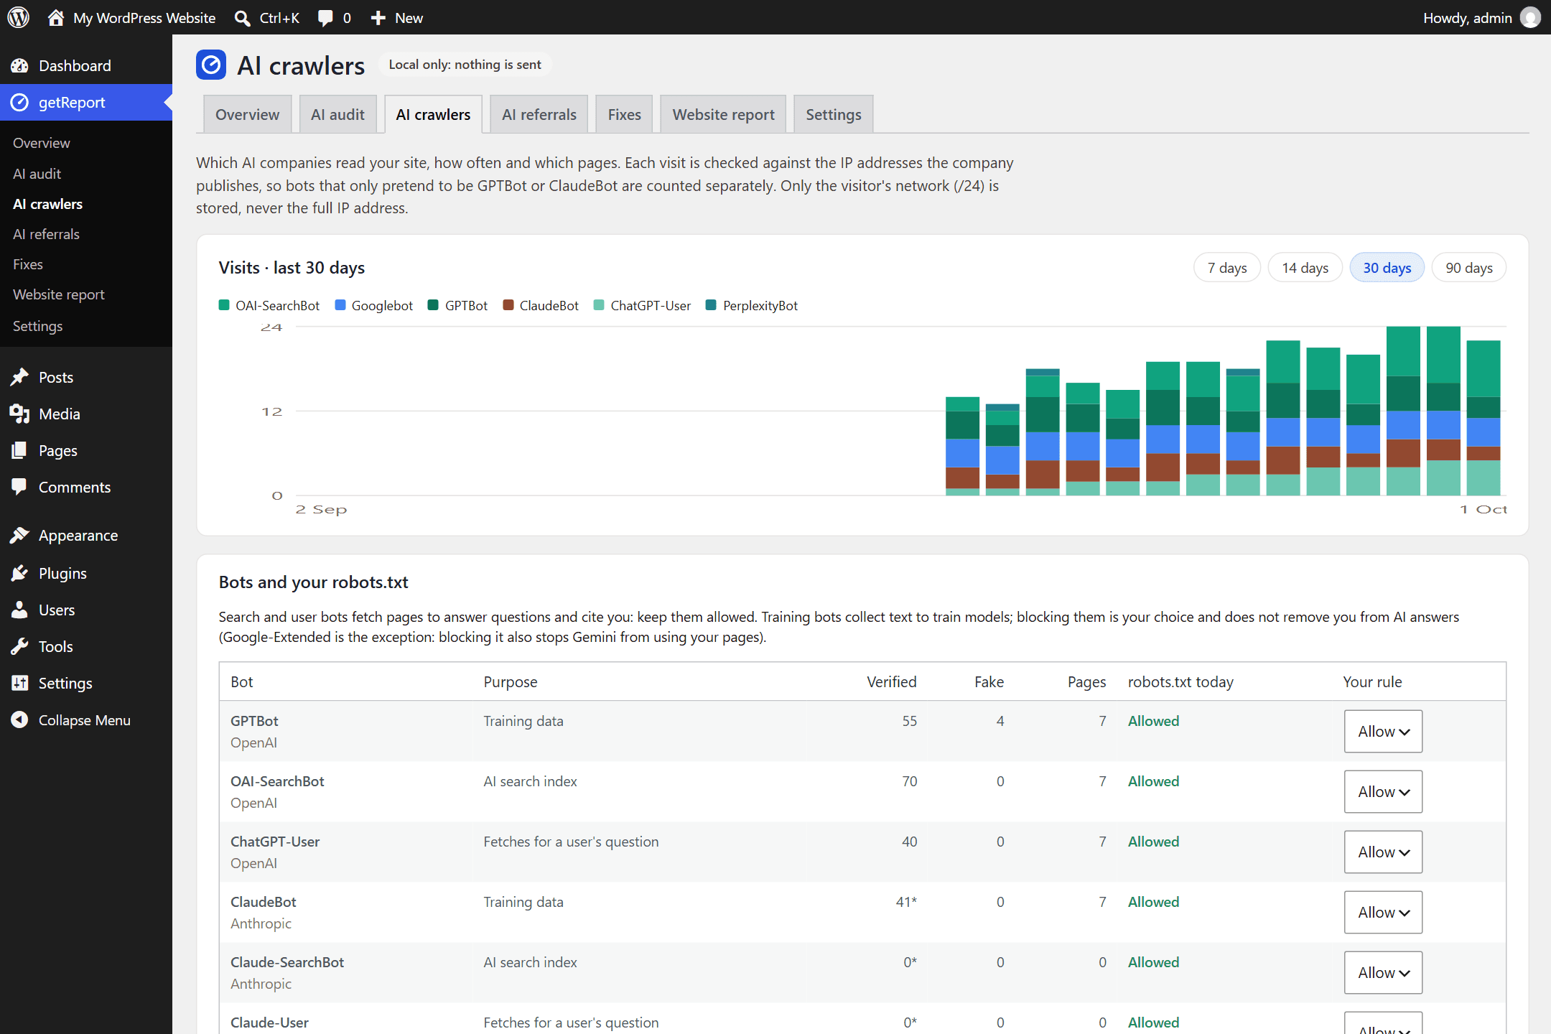Click the getReport sidebar icon
The image size is (1551, 1034).
coord(19,103)
